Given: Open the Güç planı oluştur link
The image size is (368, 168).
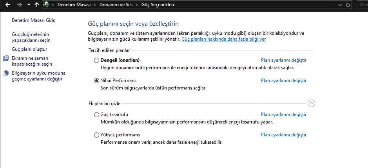Looking at the screenshot, I should point(30,49).
